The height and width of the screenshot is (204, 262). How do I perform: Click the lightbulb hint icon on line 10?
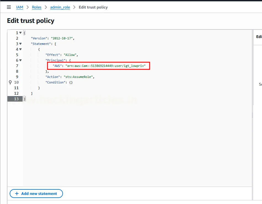coord(10,82)
